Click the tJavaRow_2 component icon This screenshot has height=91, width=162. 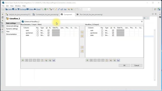(7, 18)
